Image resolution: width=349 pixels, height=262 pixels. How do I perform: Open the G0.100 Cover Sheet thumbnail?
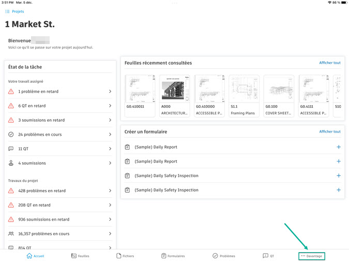tap(279, 96)
